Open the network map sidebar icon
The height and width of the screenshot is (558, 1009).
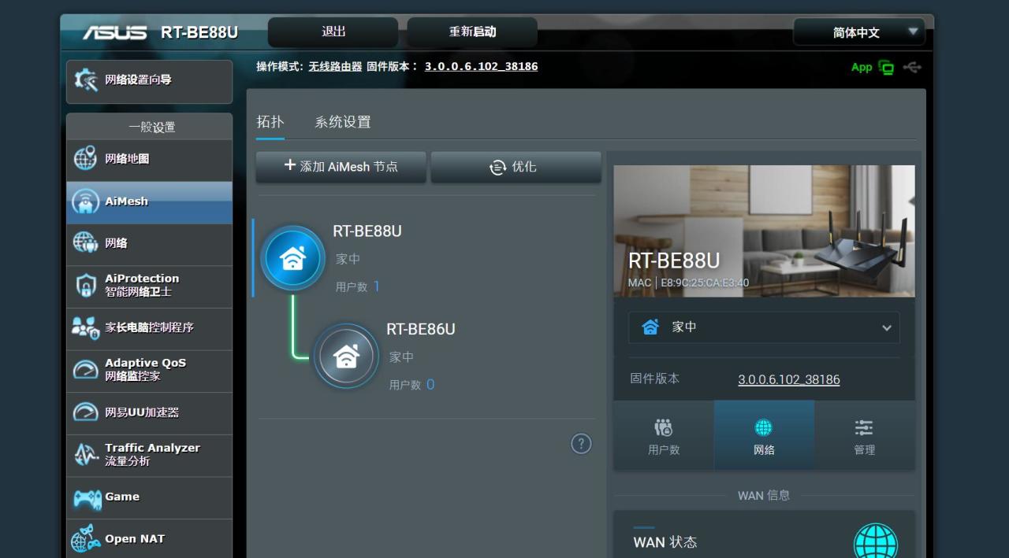(x=85, y=159)
